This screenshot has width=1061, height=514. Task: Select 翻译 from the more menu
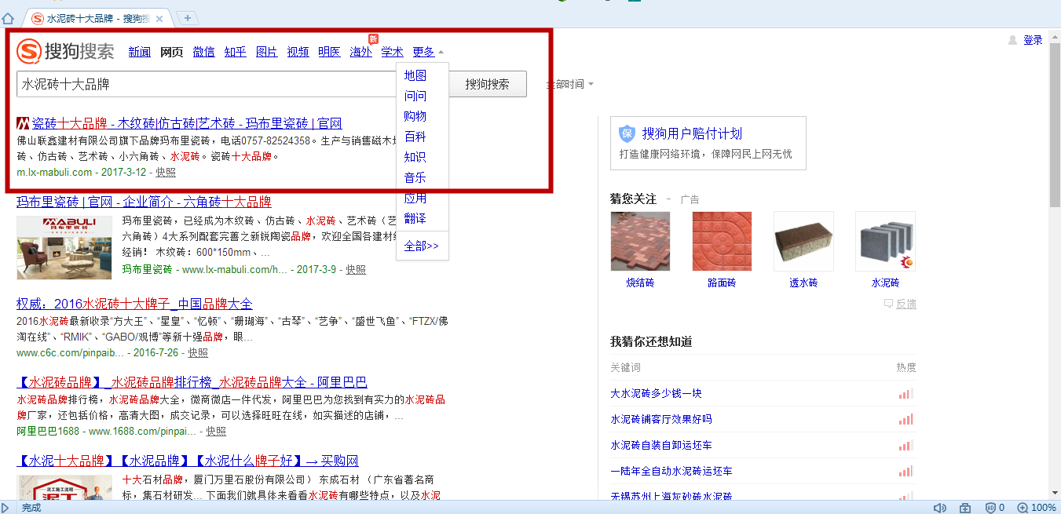point(415,218)
